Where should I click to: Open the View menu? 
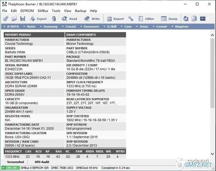click(x=67, y=11)
